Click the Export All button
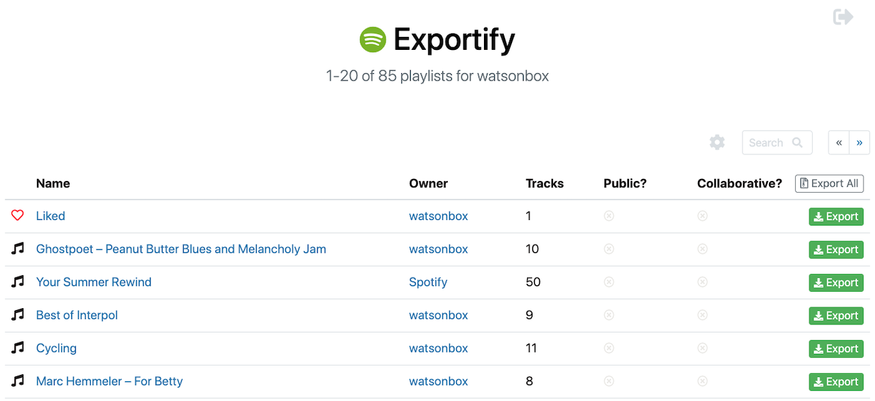Viewport: 875px width, 401px height. click(x=829, y=184)
